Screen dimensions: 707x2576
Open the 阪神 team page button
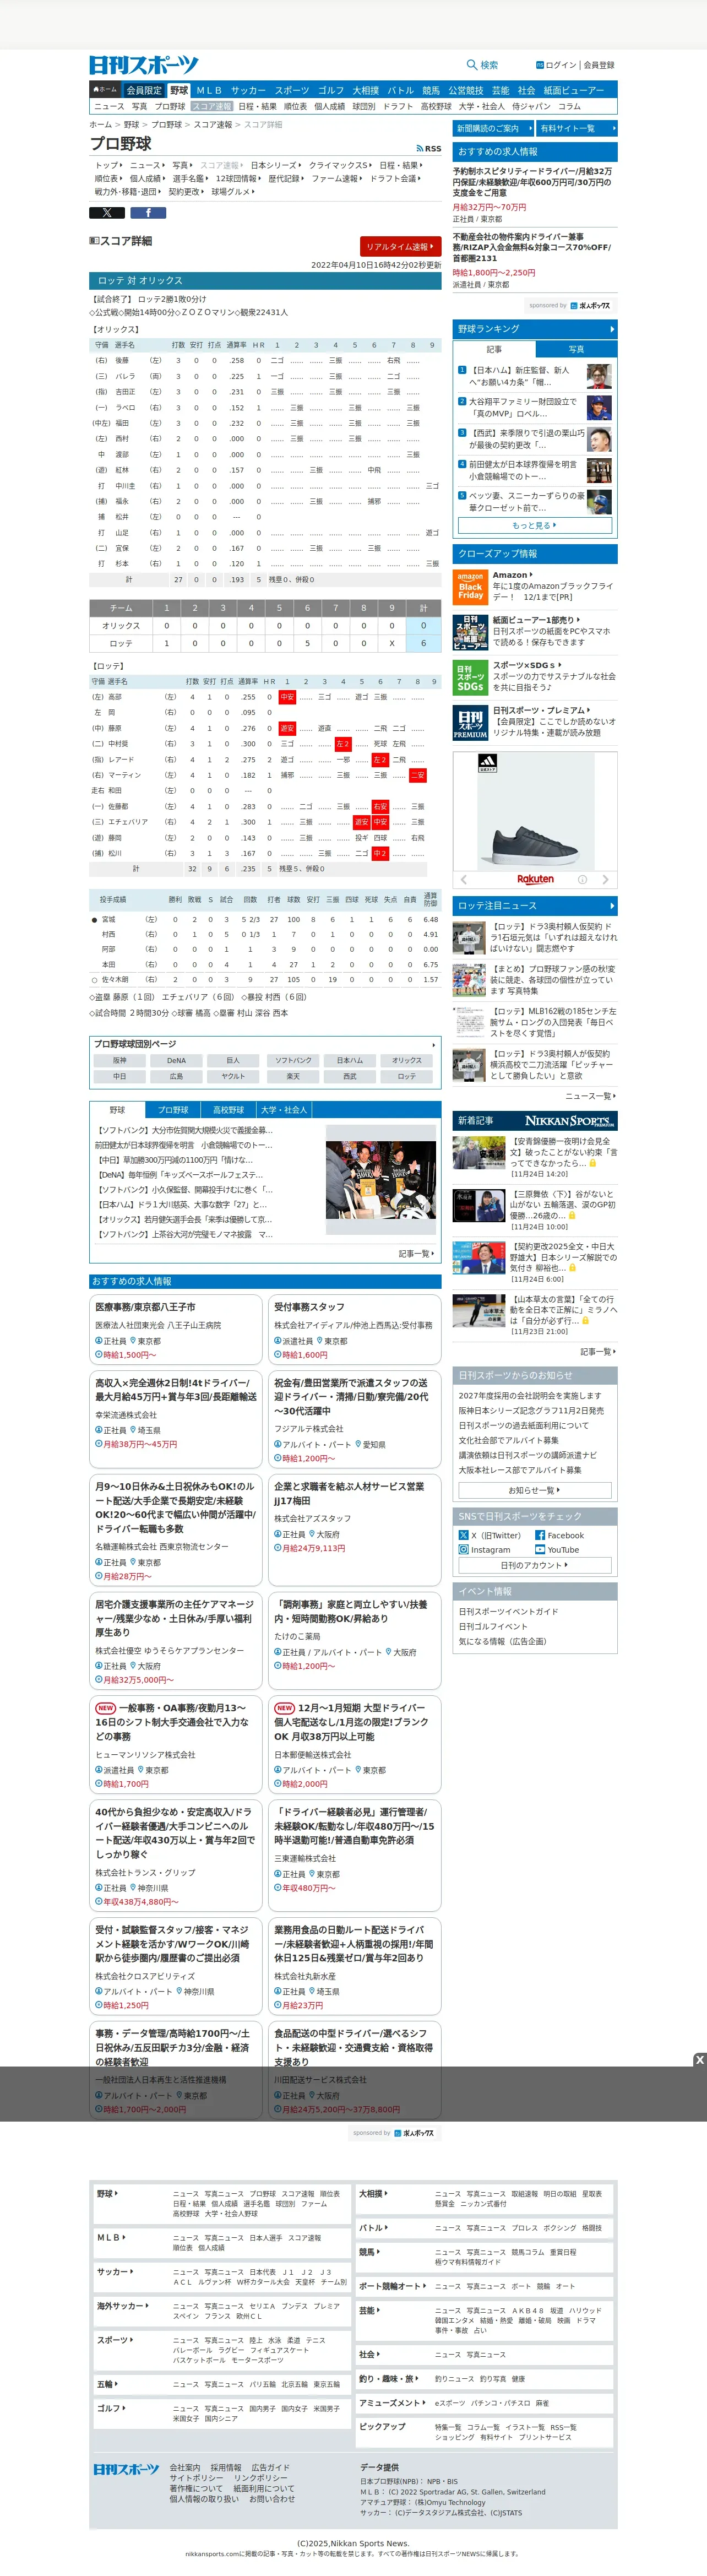pos(119,1060)
